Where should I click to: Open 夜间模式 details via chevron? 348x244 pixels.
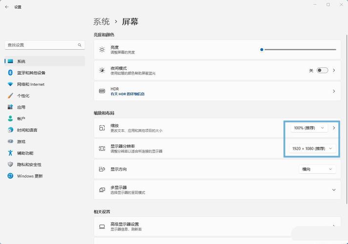point(334,70)
